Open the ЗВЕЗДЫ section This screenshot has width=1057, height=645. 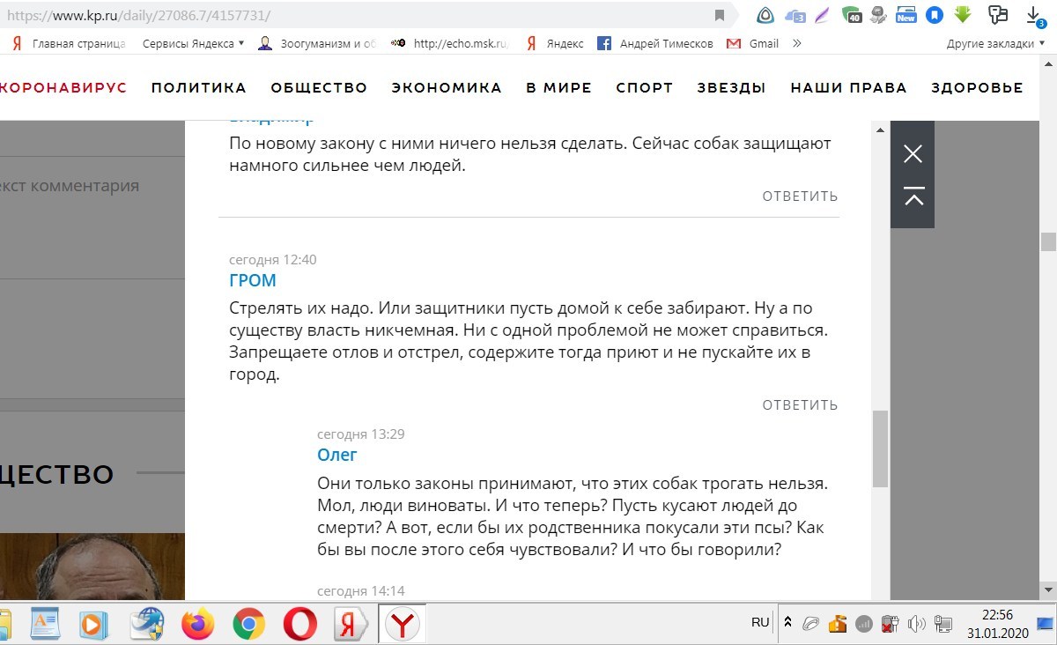point(732,87)
